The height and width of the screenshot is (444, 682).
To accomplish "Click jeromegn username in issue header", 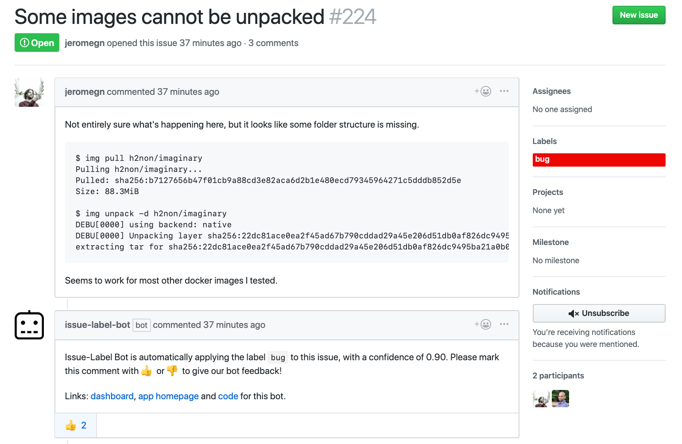I will point(85,43).
